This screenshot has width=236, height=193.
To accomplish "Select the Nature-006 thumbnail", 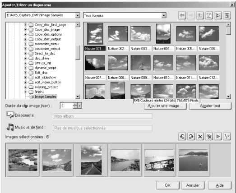I will 209,33.
